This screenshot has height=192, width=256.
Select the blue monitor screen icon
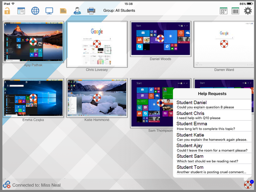click(x=49, y=11)
